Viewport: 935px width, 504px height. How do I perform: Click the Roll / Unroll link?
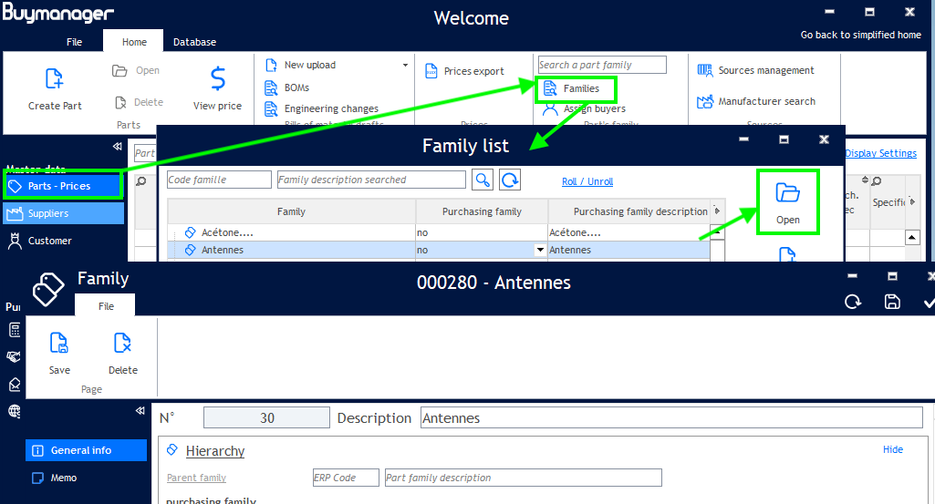click(587, 181)
